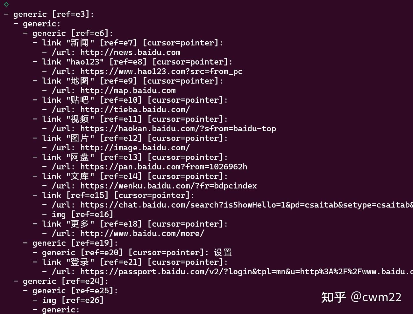Click the map.baidu.com URL
The width and height of the screenshot is (413, 314).
[128, 91]
